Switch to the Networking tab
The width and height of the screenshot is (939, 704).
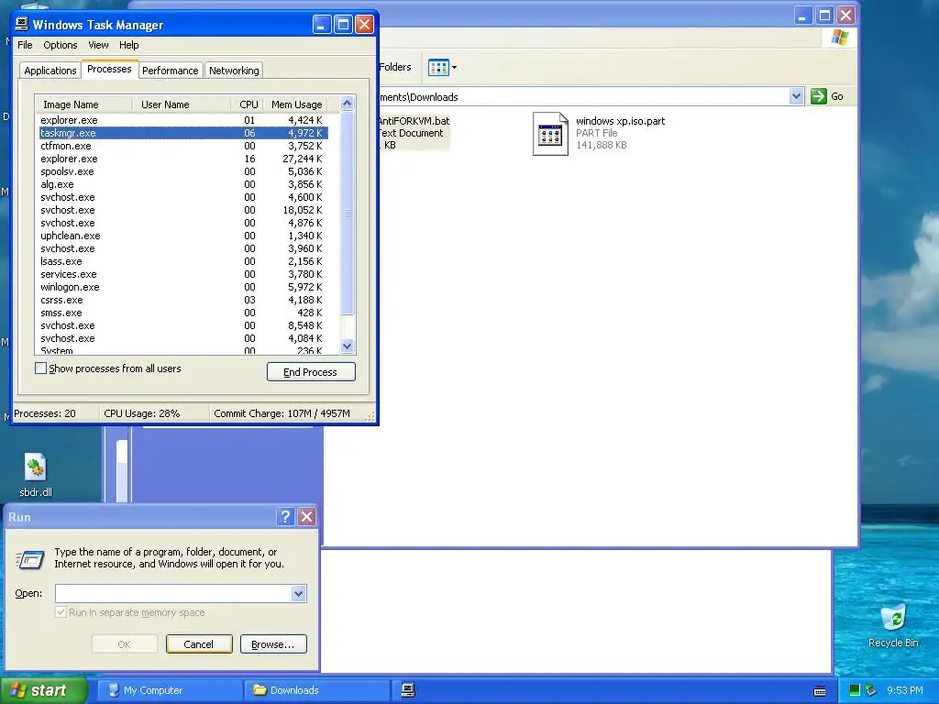(234, 71)
